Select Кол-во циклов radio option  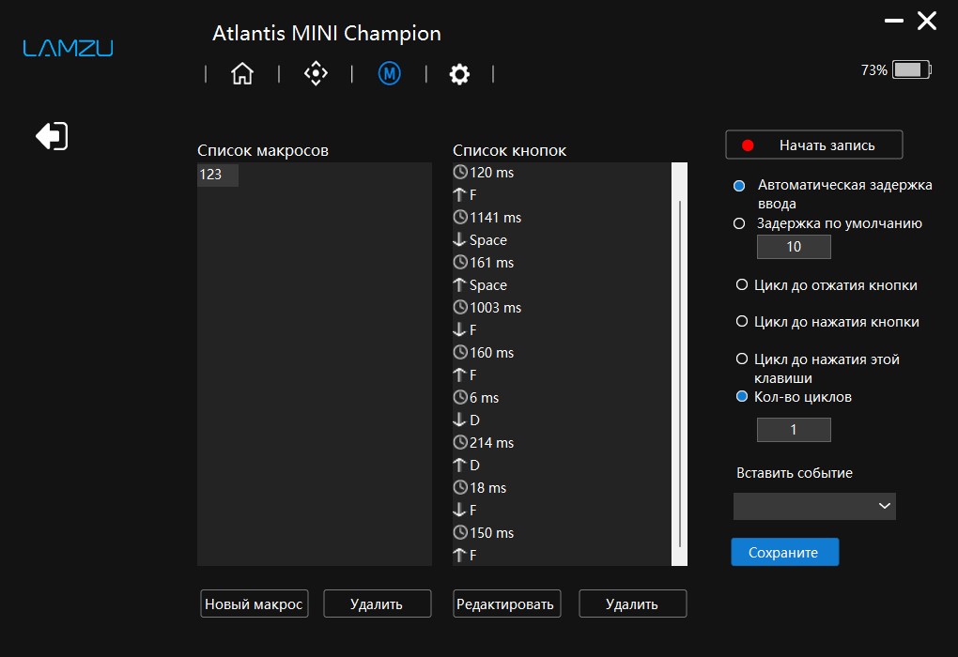click(x=742, y=396)
